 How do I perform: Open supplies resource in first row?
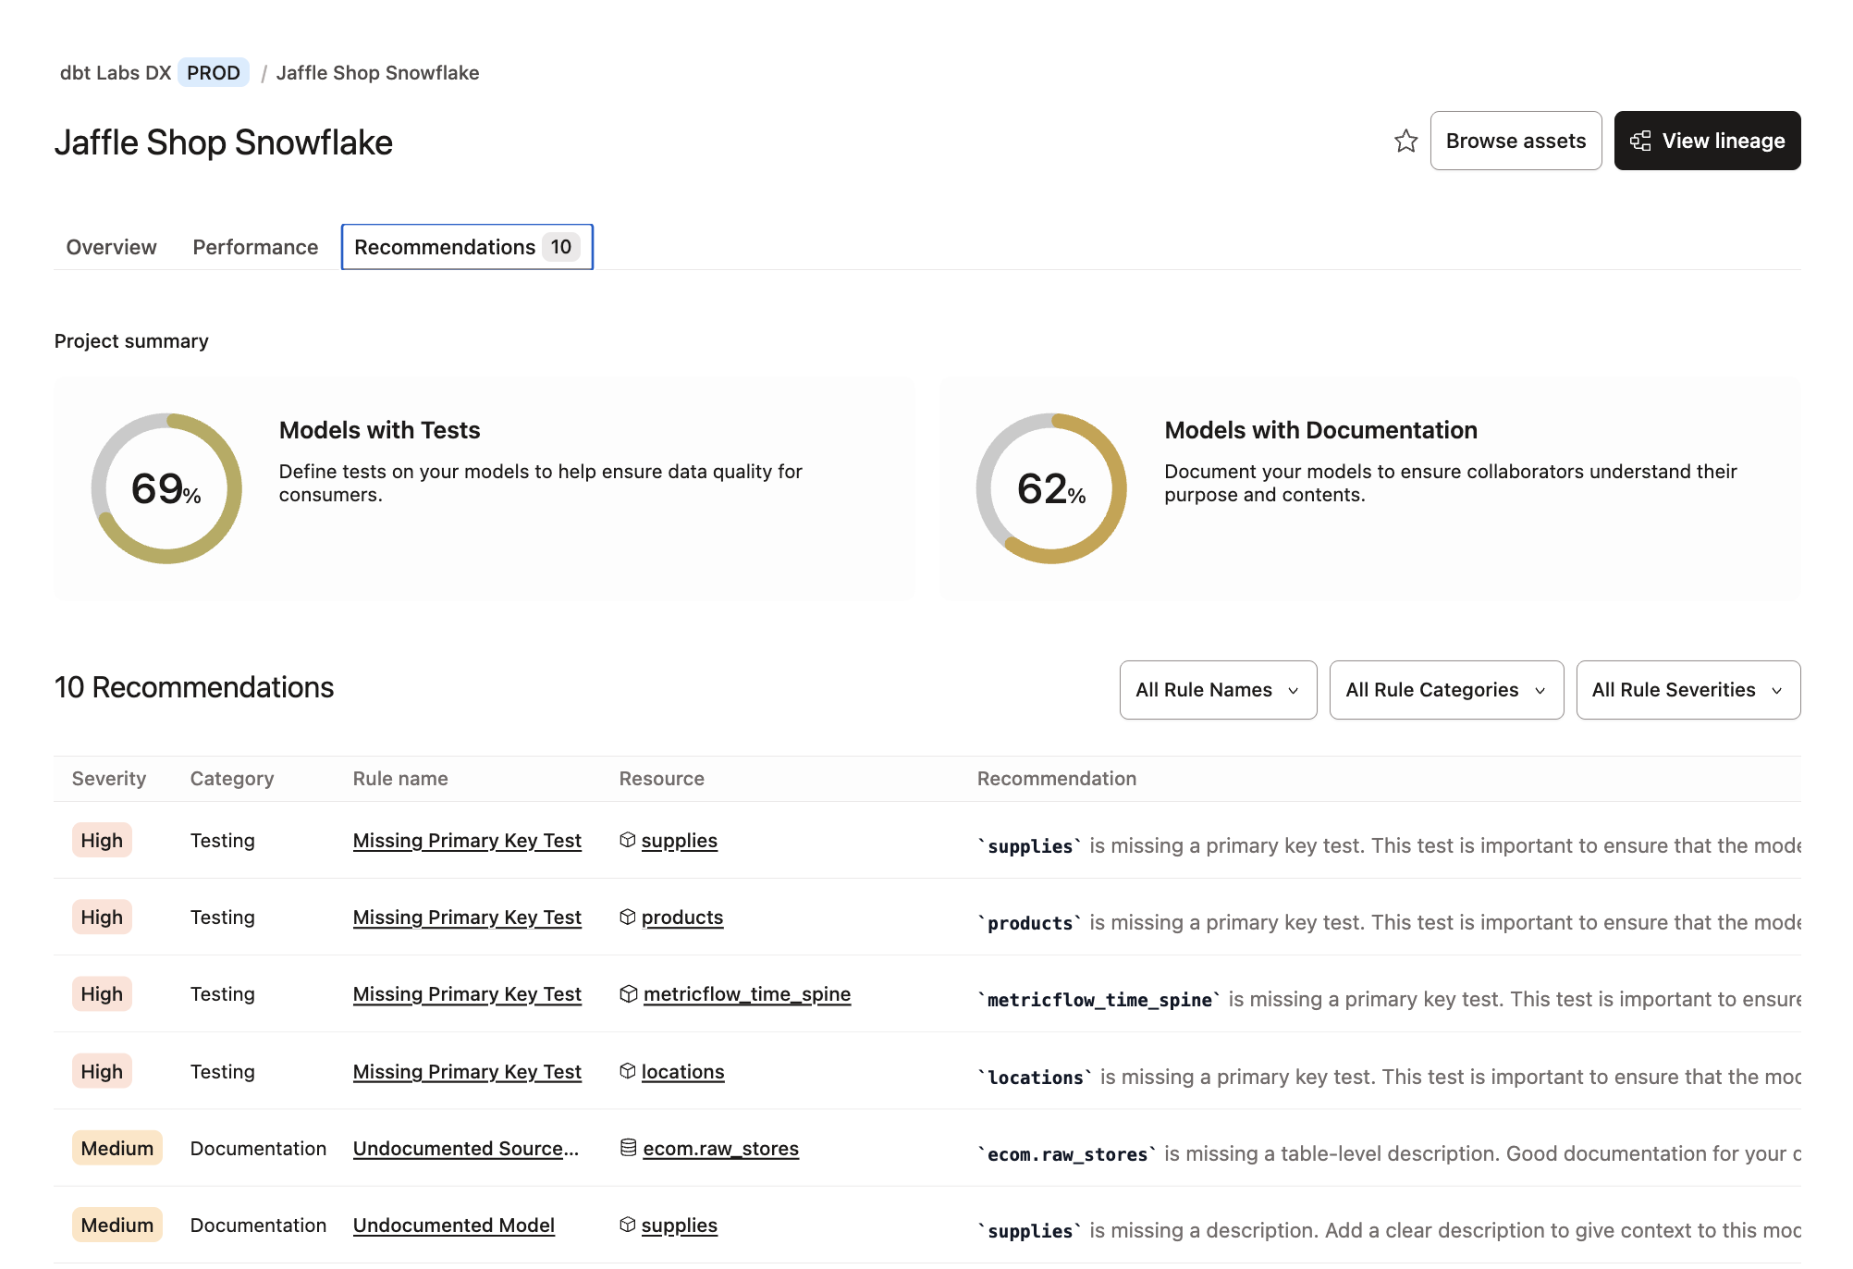click(x=680, y=841)
